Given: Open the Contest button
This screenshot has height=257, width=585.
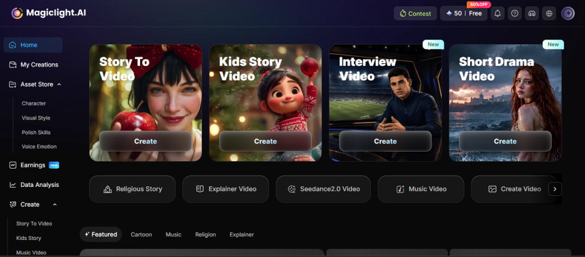Looking at the screenshot, I should [x=415, y=13].
